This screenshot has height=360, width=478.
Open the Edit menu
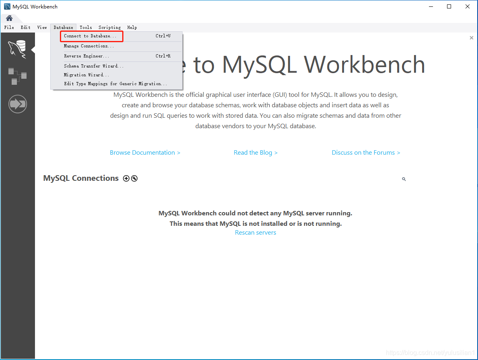pos(26,27)
